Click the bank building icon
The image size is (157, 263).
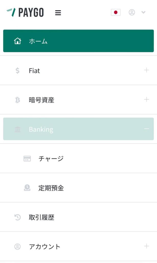(x=17, y=129)
